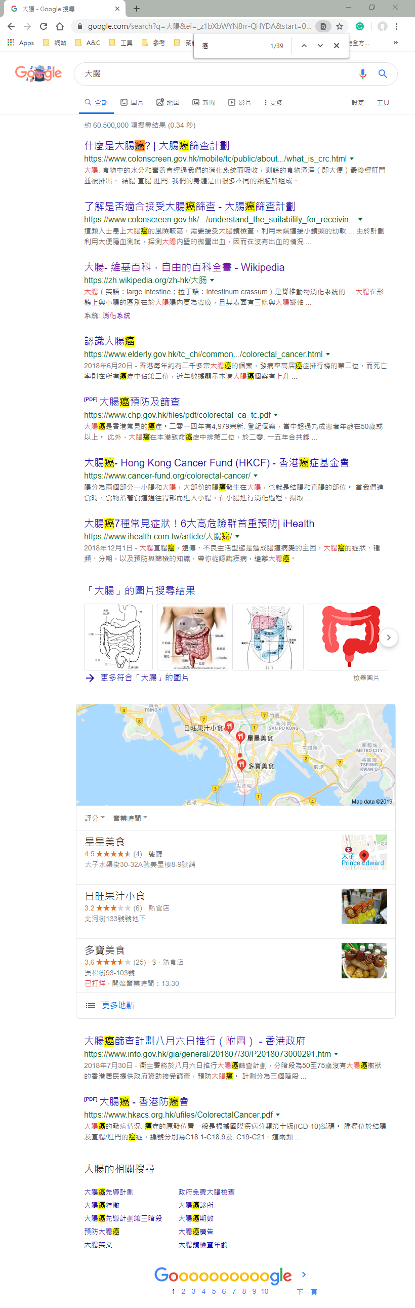The height and width of the screenshot is (1308, 415).
Task: Expand the 營業時間 filter dropdown
Action: click(x=130, y=818)
